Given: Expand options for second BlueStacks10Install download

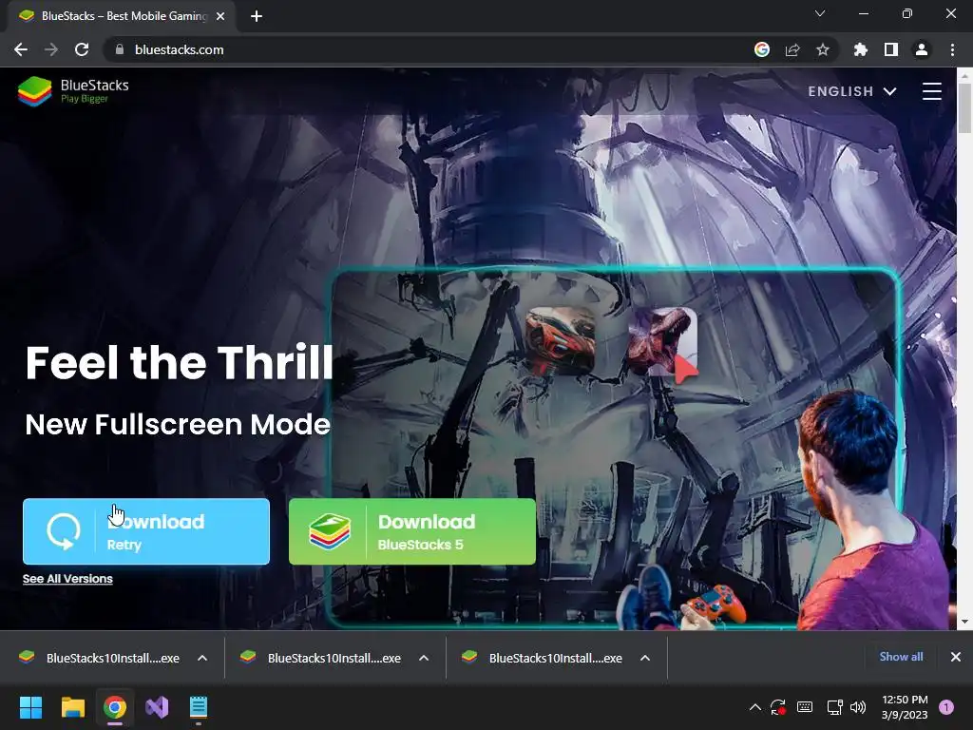Looking at the screenshot, I should [424, 658].
